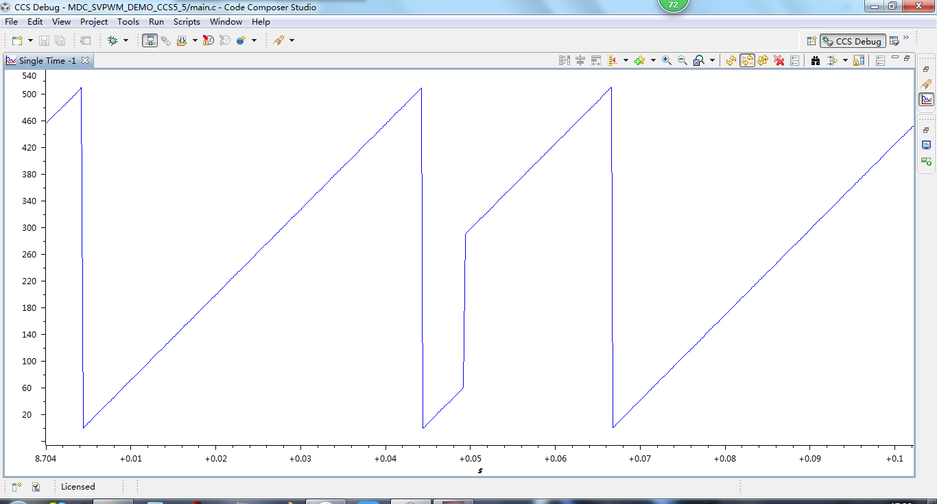The image size is (937, 504).
Task: Open the Scripts menu
Action: (187, 22)
